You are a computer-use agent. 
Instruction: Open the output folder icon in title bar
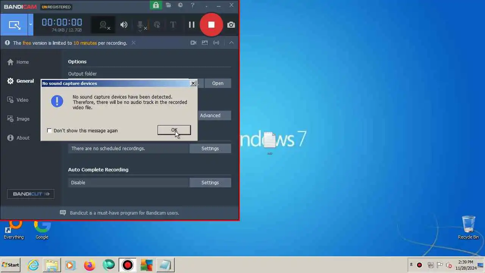(168, 5)
